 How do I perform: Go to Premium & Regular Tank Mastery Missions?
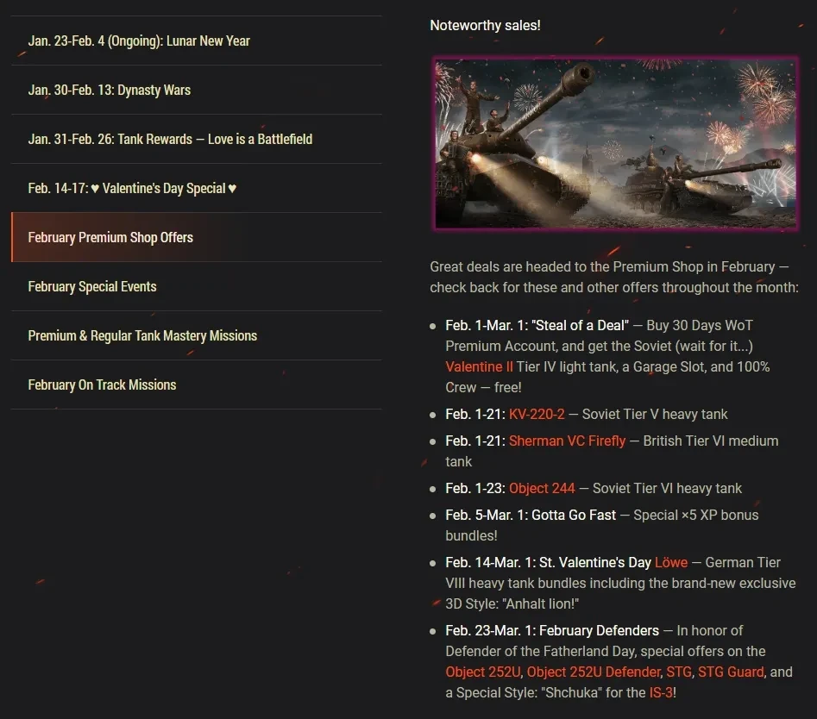point(142,335)
